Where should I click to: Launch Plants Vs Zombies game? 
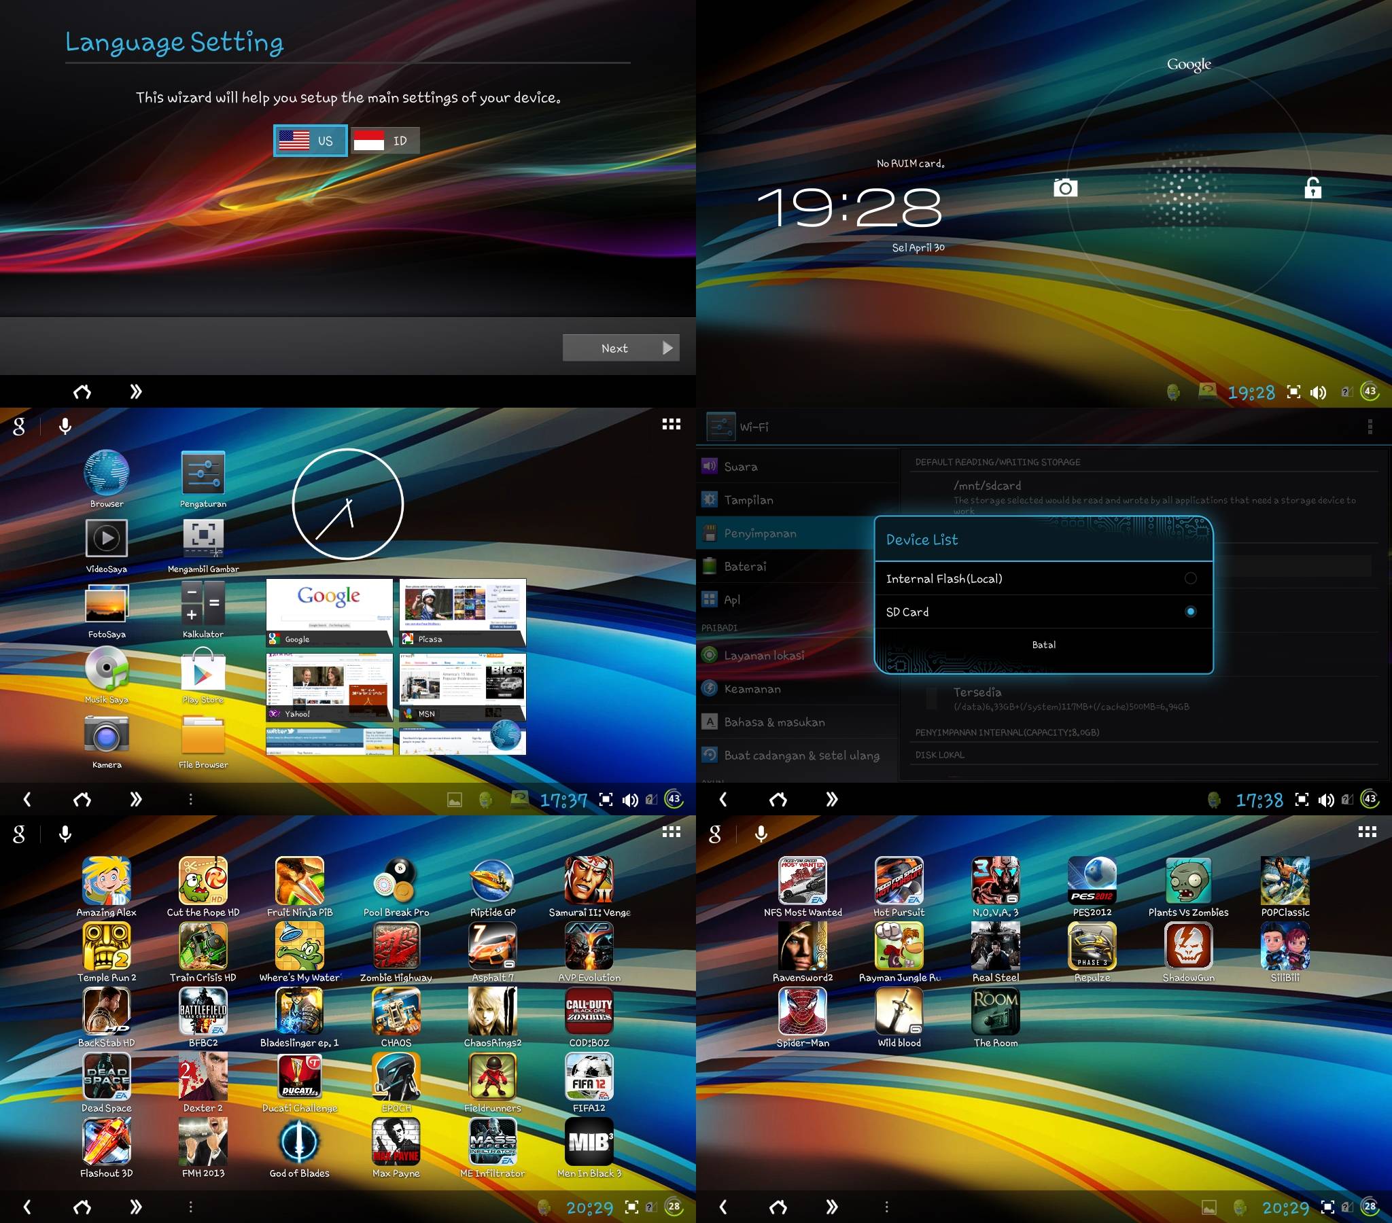click(1188, 887)
